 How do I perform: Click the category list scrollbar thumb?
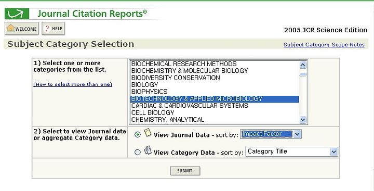pyautogui.click(x=303, y=74)
